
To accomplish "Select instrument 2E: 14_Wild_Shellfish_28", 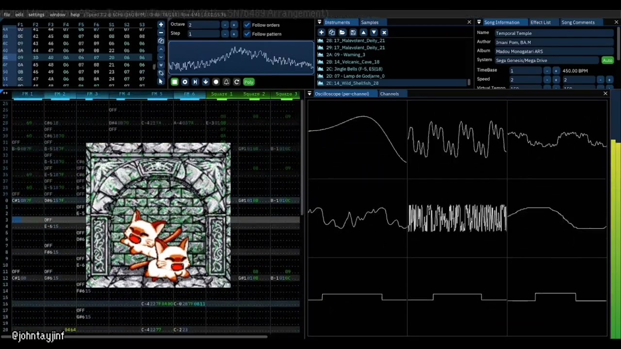I will (x=393, y=83).
